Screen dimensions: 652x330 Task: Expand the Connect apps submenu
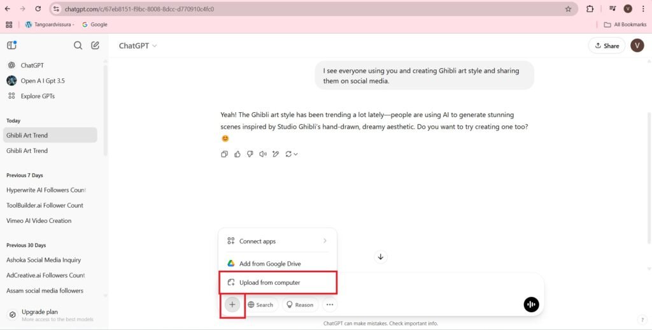point(278,241)
